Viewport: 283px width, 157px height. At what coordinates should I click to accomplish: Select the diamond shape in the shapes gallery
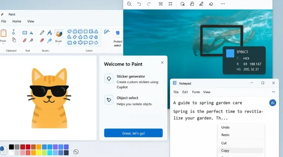point(75,37)
